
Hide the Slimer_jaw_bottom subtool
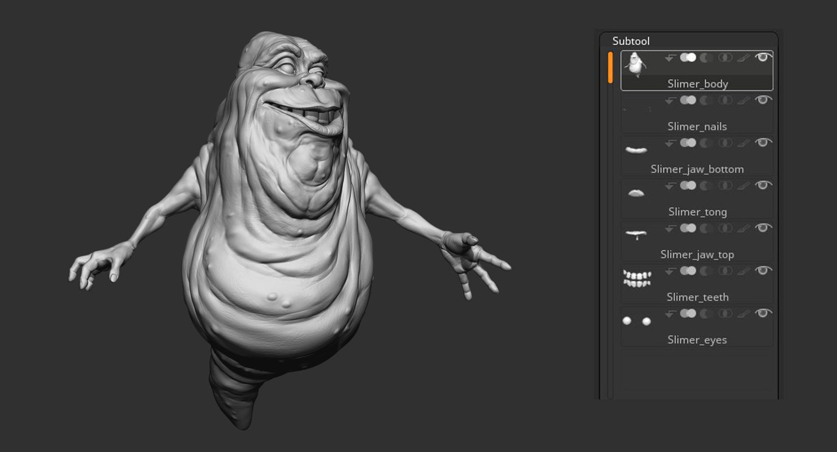coord(763,142)
